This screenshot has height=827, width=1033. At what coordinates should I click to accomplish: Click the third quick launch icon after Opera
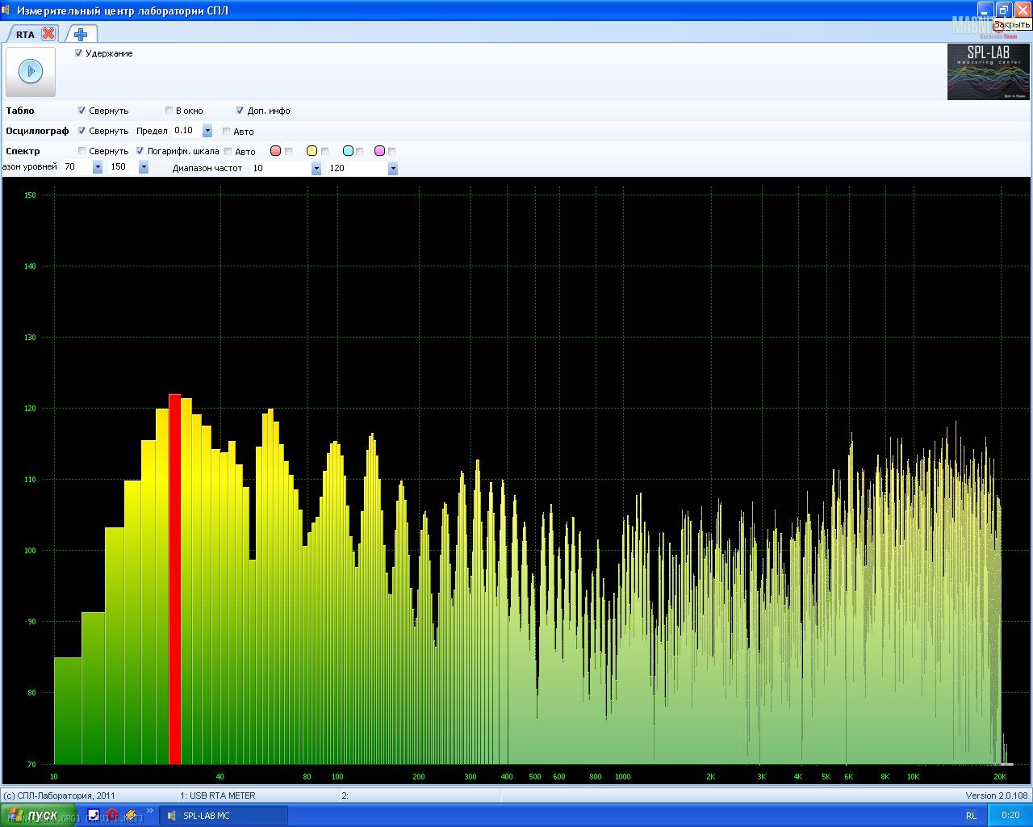131,815
